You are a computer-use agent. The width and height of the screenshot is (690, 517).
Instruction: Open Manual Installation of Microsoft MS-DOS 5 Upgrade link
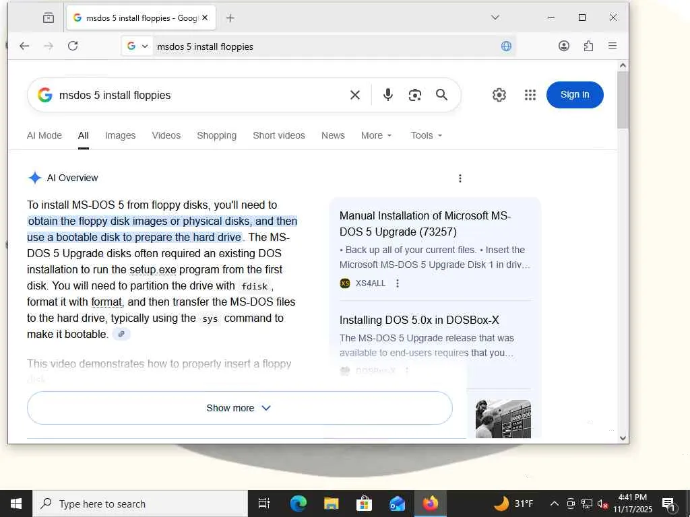pos(425,223)
